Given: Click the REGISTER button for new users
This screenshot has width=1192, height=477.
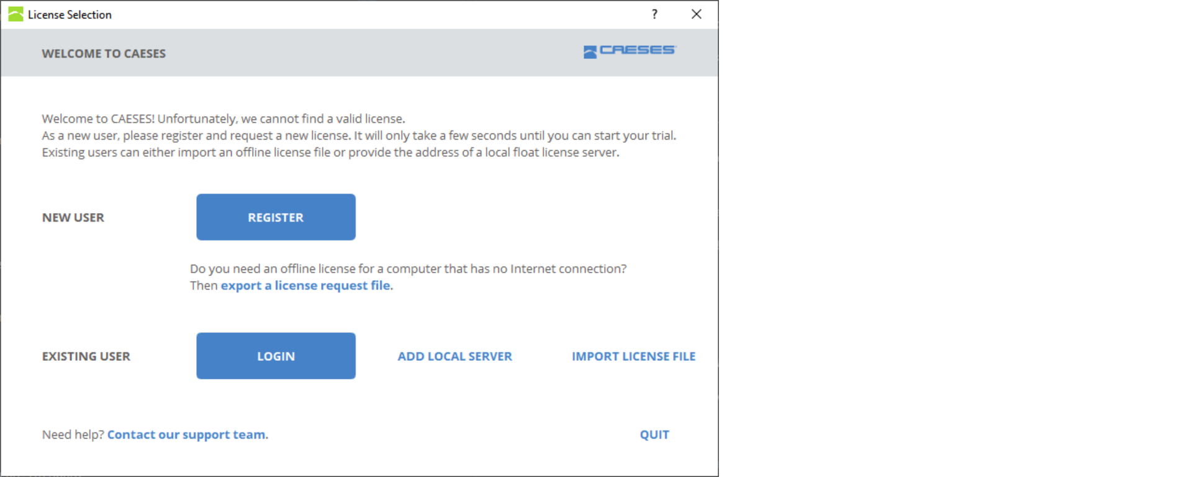Looking at the screenshot, I should click(276, 217).
